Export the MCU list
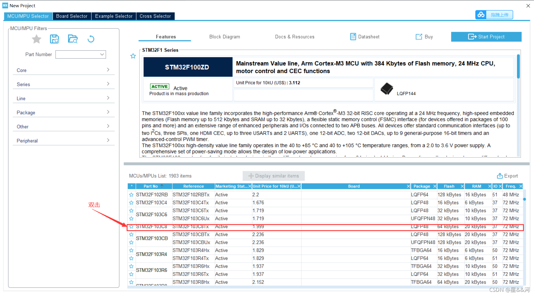Image resolution: width=534 pixels, height=295 pixels. 507,176
